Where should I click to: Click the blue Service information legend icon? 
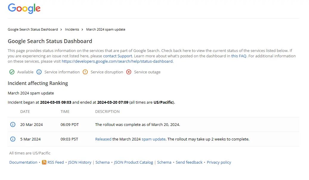click(x=39, y=72)
